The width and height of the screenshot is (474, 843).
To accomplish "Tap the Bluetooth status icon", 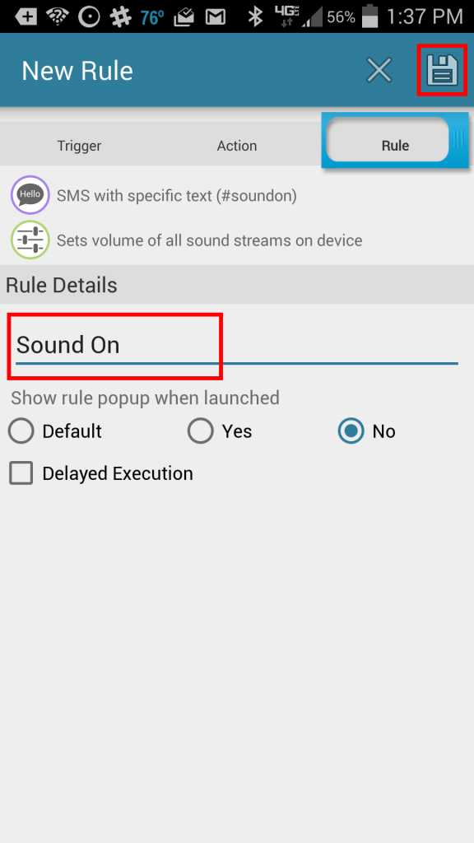I will (255, 16).
